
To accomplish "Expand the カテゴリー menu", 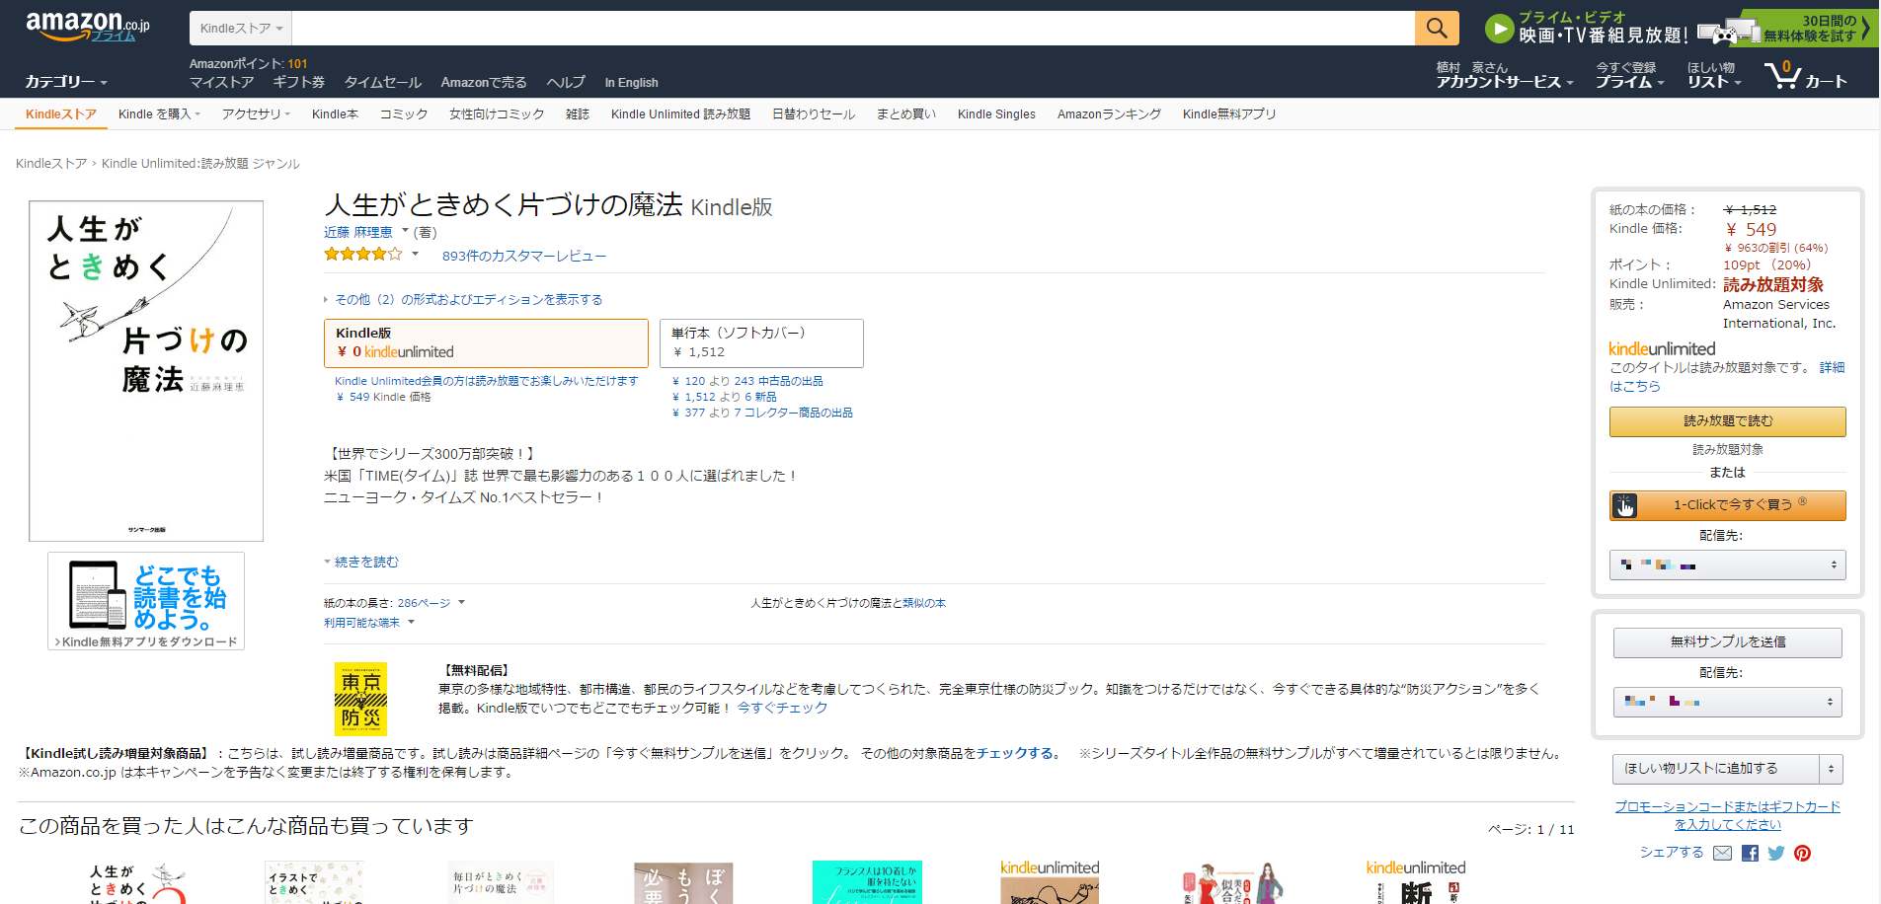I will click(x=66, y=82).
